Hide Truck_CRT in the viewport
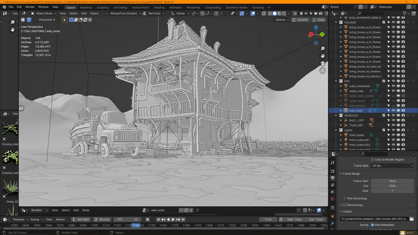Screen dimensions: 418x235 coord(393,125)
